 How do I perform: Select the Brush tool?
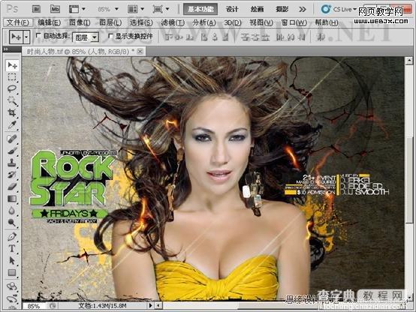[12, 151]
